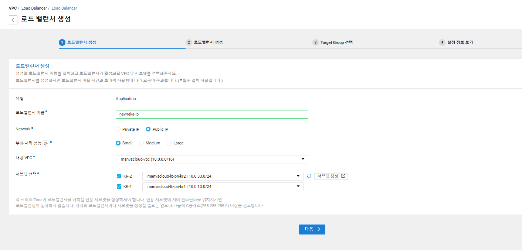
Task: Click the numbered circle for step 3
Action: (315, 42)
